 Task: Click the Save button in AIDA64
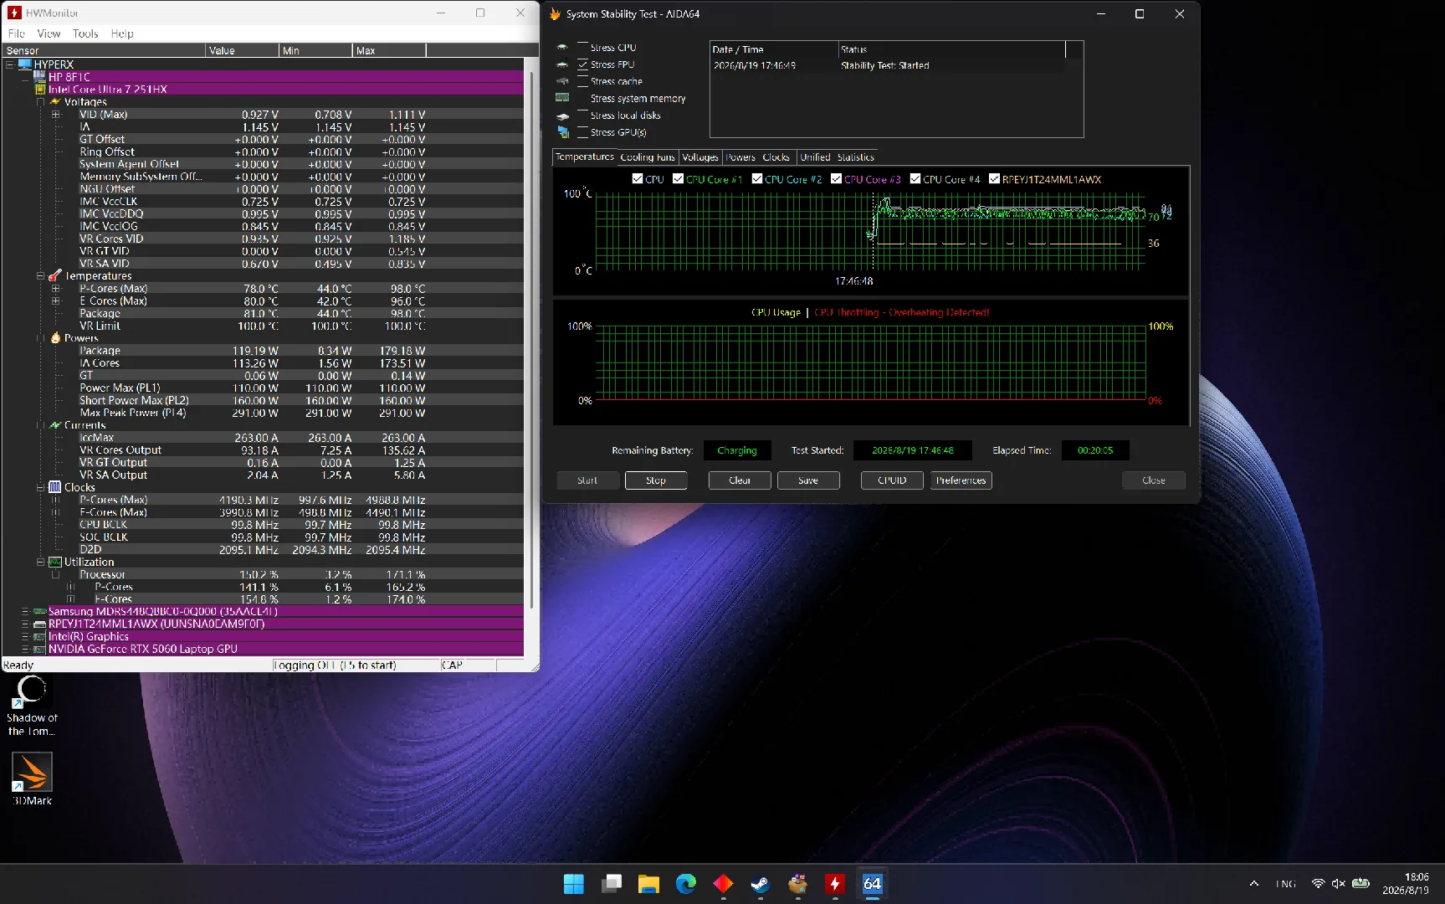click(x=808, y=480)
